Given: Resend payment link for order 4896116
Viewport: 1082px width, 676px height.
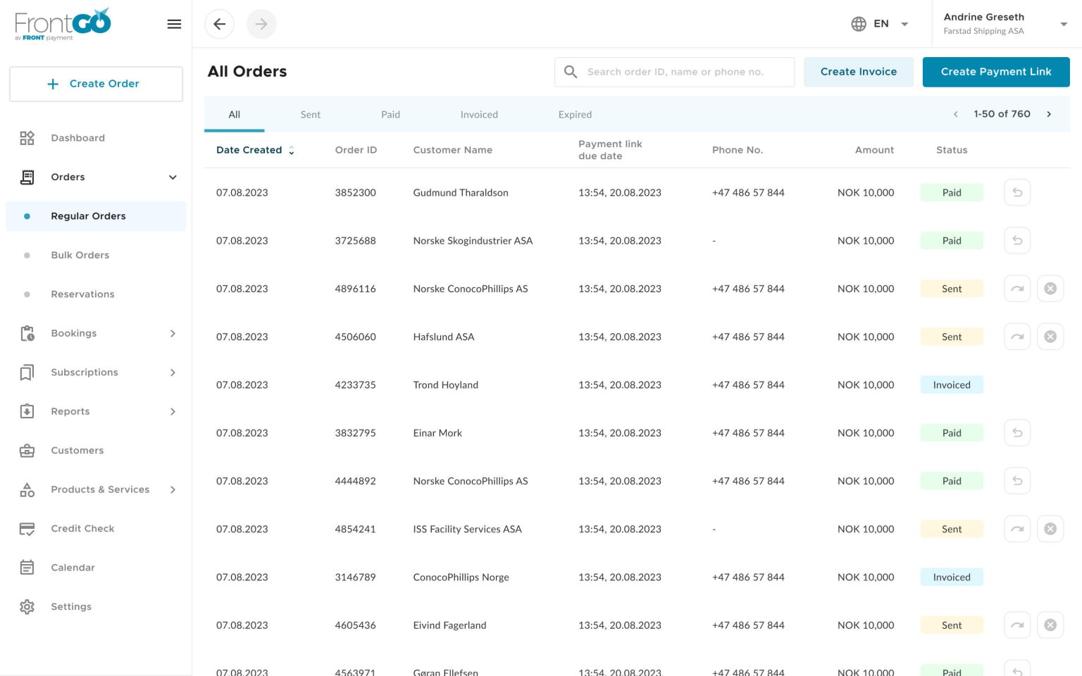Looking at the screenshot, I should pyautogui.click(x=1016, y=289).
